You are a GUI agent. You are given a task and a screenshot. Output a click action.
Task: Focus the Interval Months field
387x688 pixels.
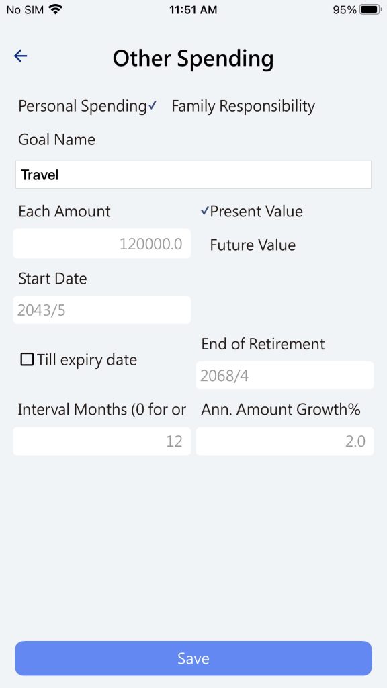(x=102, y=441)
